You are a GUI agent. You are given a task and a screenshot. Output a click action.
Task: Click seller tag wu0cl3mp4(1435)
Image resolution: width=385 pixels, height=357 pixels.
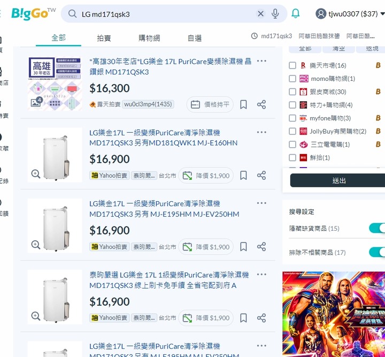click(x=148, y=104)
